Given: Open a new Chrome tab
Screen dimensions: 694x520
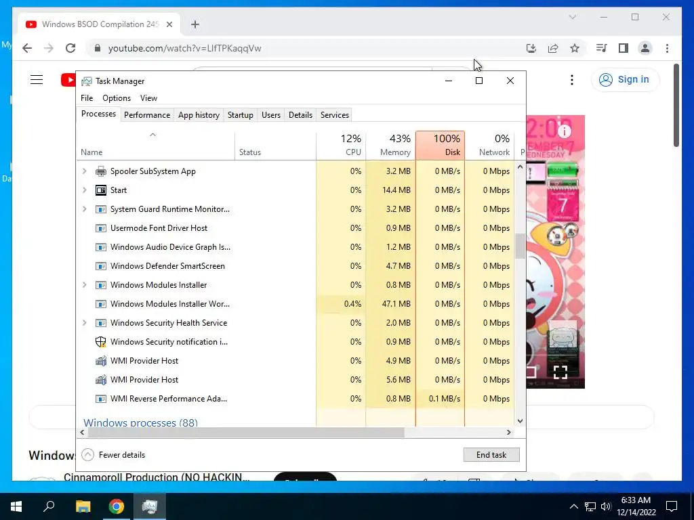Looking at the screenshot, I should coord(195,24).
